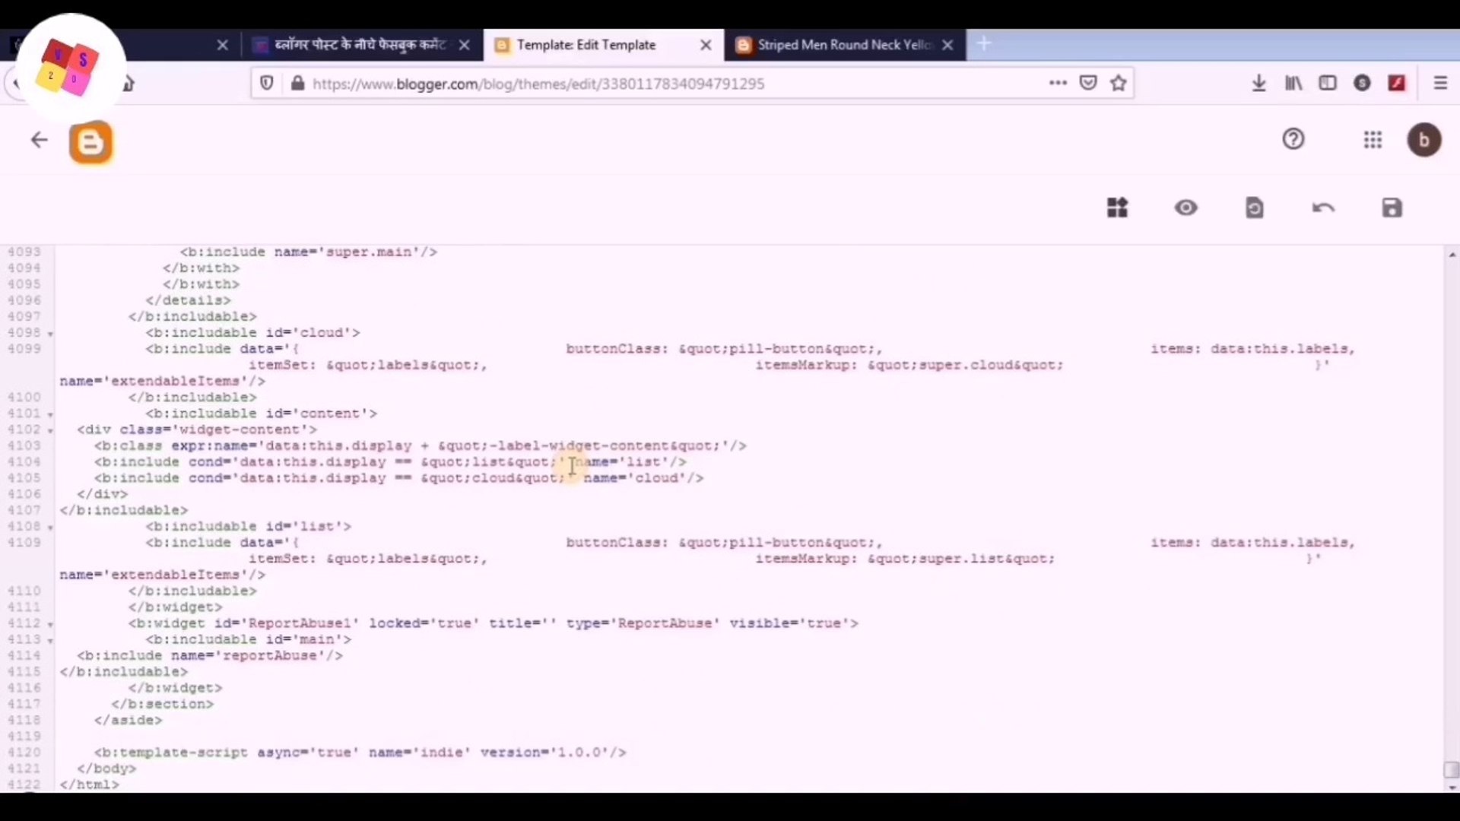Toggle the browser sidebar view

1328,83
